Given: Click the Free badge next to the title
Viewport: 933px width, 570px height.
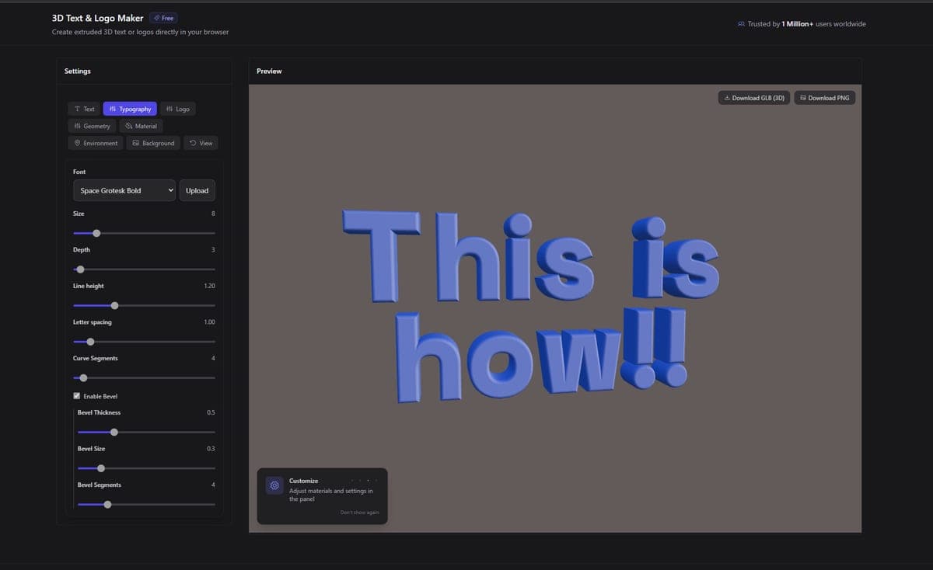Looking at the screenshot, I should pyautogui.click(x=163, y=18).
